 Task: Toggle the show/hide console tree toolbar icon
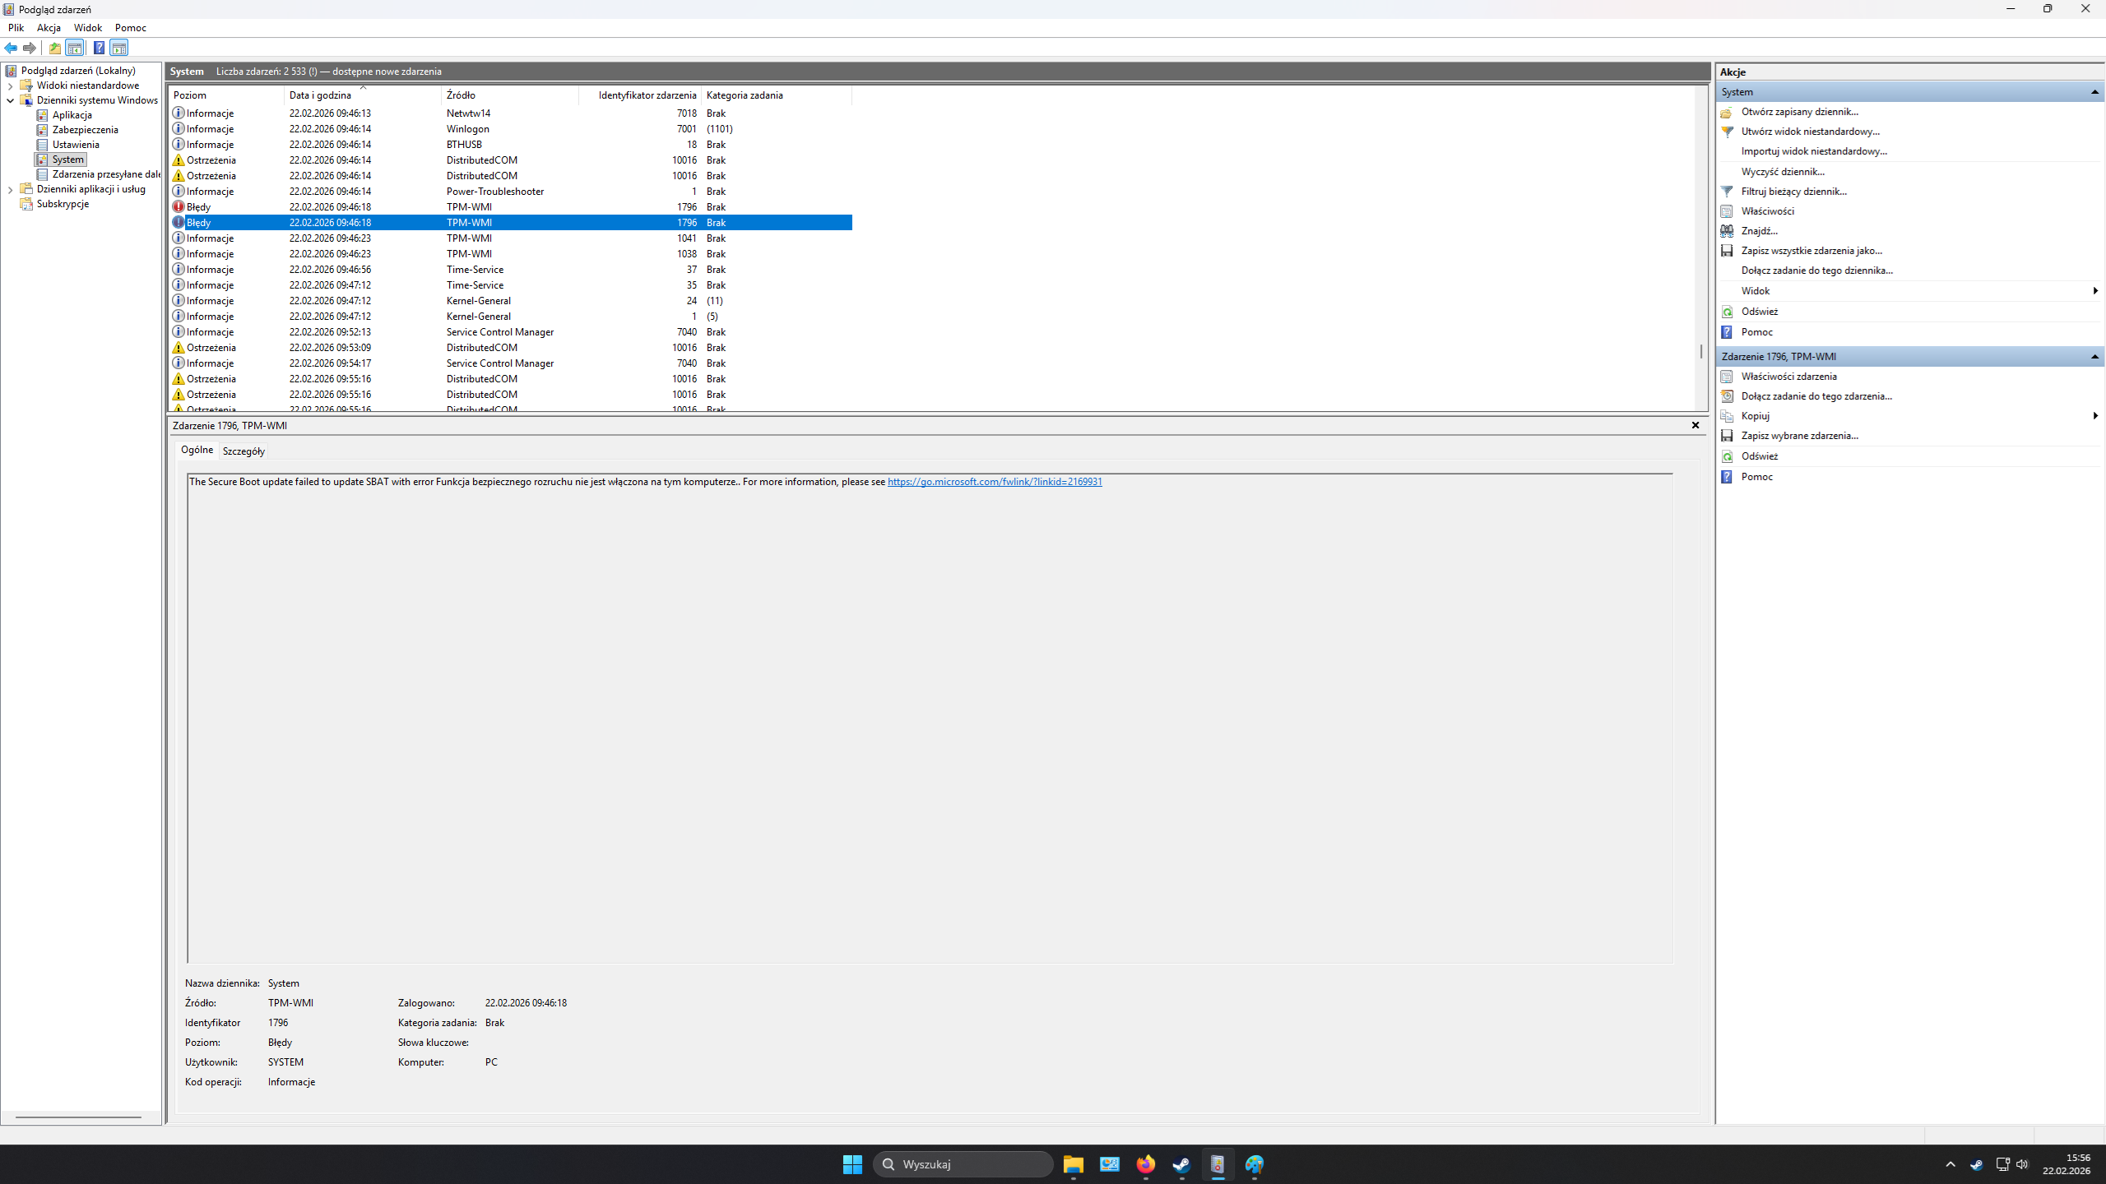[x=75, y=48]
